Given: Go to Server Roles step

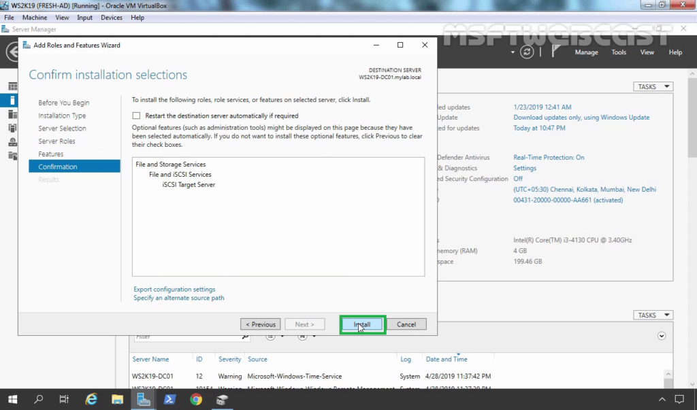Looking at the screenshot, I should point(56,141).
